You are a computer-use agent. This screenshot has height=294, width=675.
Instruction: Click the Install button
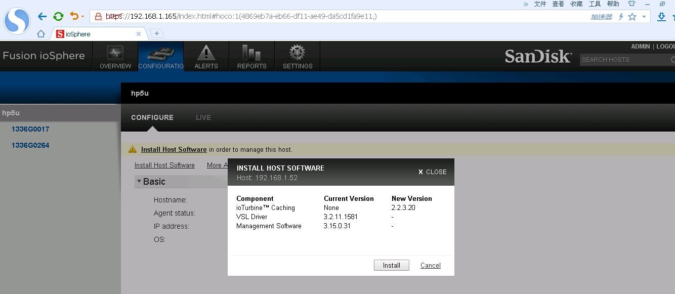392,265
